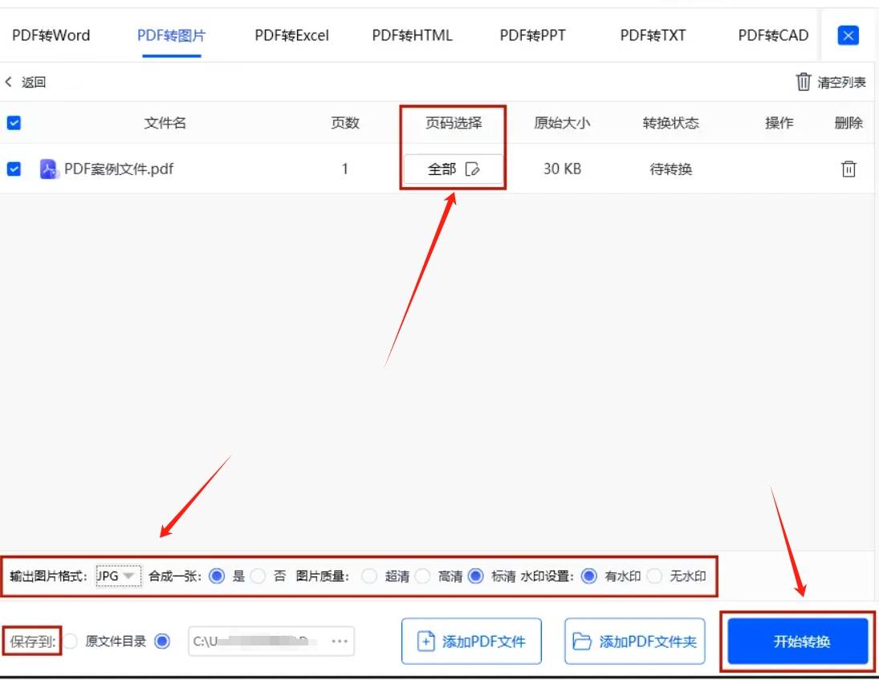Screen dimensions: 879x680
Task: Browse save path with the ... icon
Action: click(340, 641)
